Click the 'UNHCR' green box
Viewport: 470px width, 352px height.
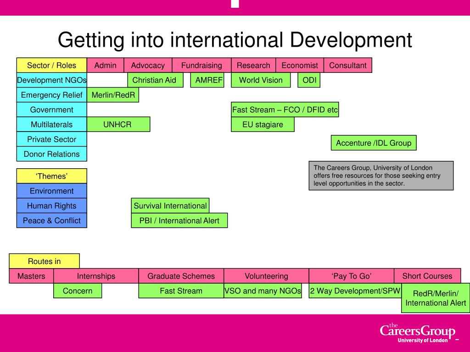click(x=118, y=125)
